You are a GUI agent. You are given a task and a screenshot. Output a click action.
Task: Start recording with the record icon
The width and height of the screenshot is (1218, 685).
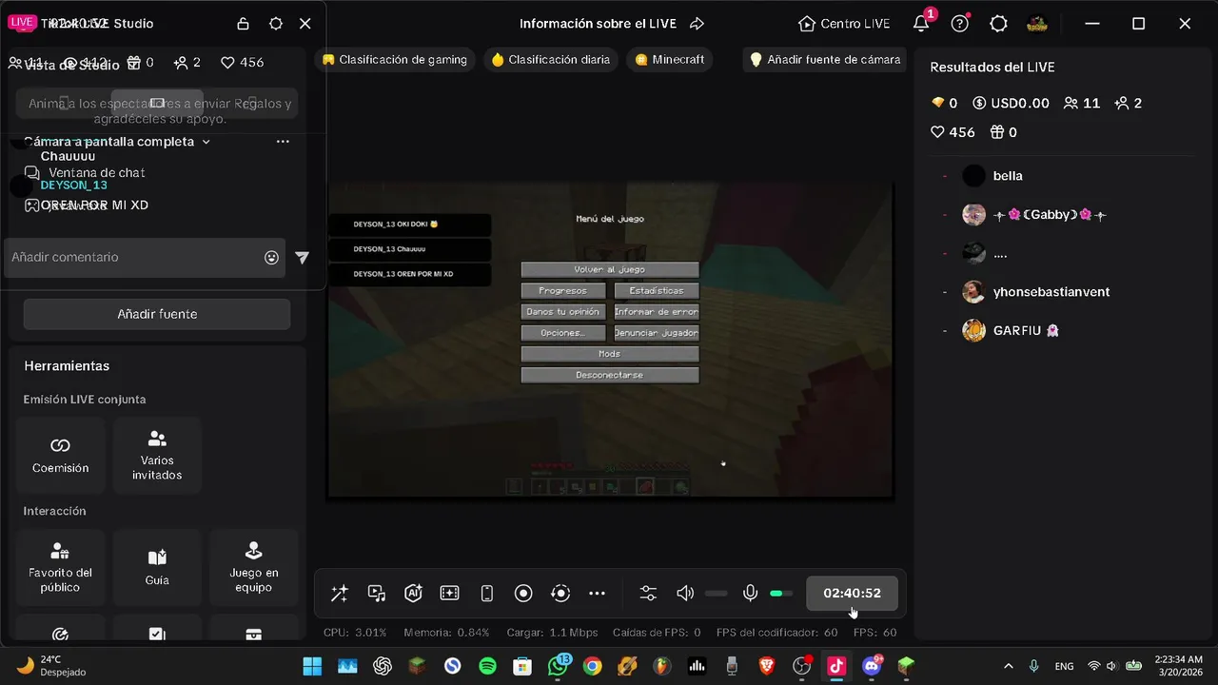[523, 594]
